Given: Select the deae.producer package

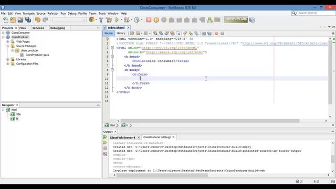Looking at the screenshot, I should [29, 50].
